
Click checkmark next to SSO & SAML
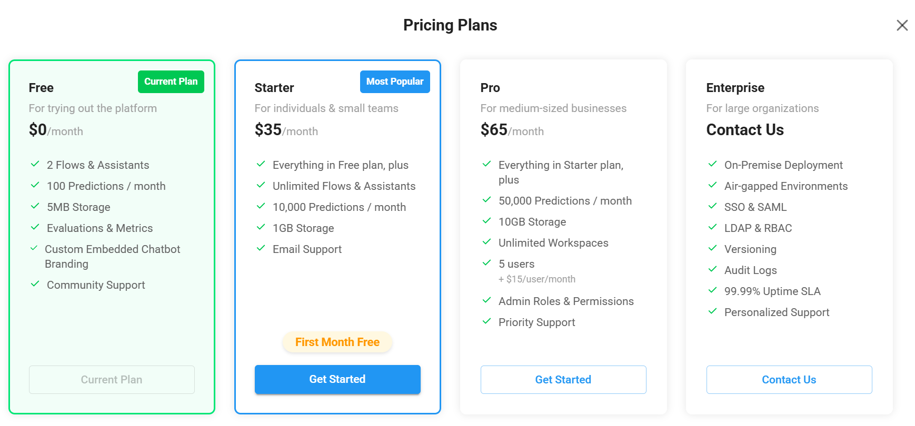pos(712,206)
